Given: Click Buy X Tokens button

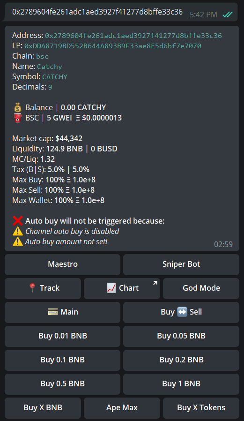Looking at the screenshot, I should 201,408.
